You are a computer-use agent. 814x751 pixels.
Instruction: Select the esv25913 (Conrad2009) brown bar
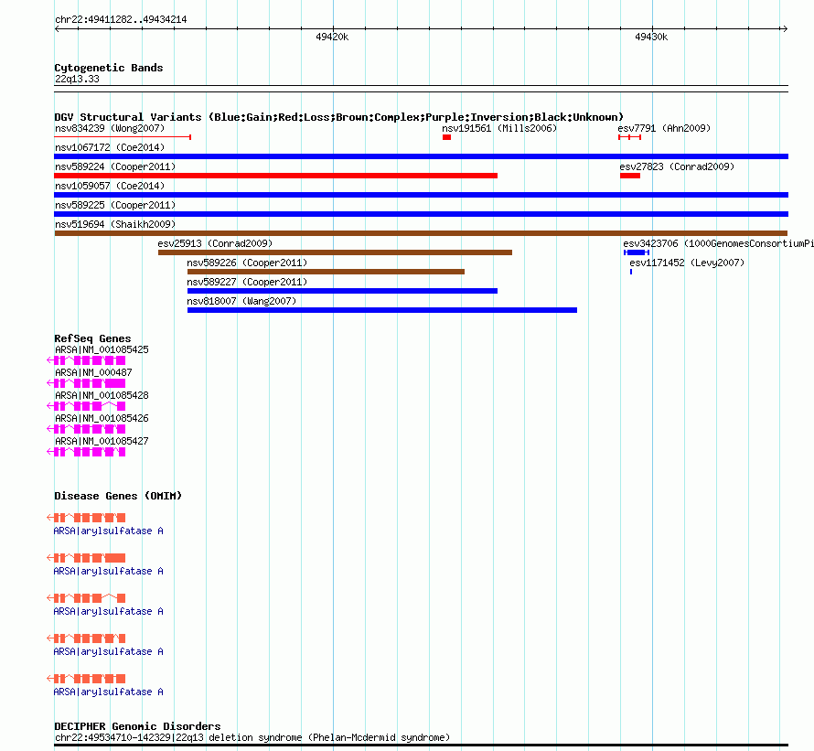click(x=335, y=252)
